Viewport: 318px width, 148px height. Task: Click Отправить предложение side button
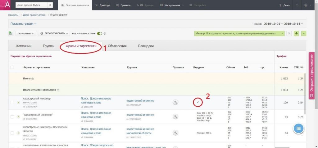point(311,75)
